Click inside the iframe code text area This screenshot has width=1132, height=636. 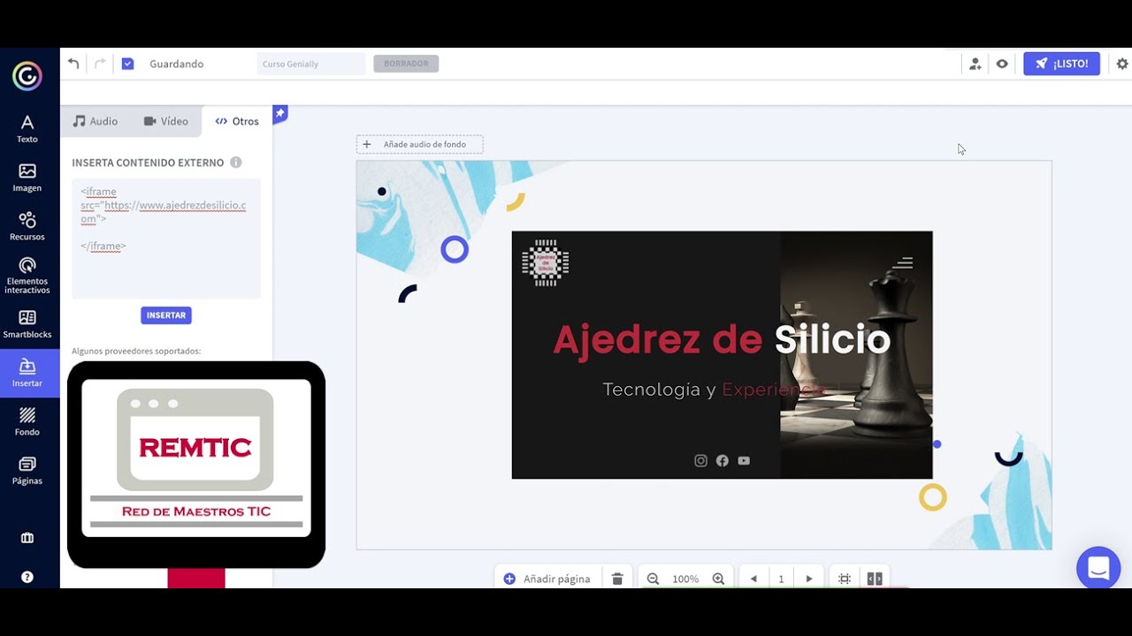tap(166, 238)
